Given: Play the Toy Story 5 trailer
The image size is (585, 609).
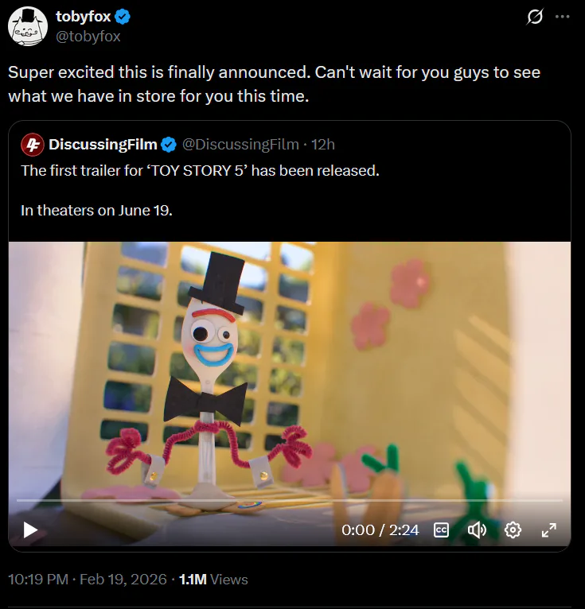Looking at the screenshot, I should pyautogui.click(x=30, y=529).
